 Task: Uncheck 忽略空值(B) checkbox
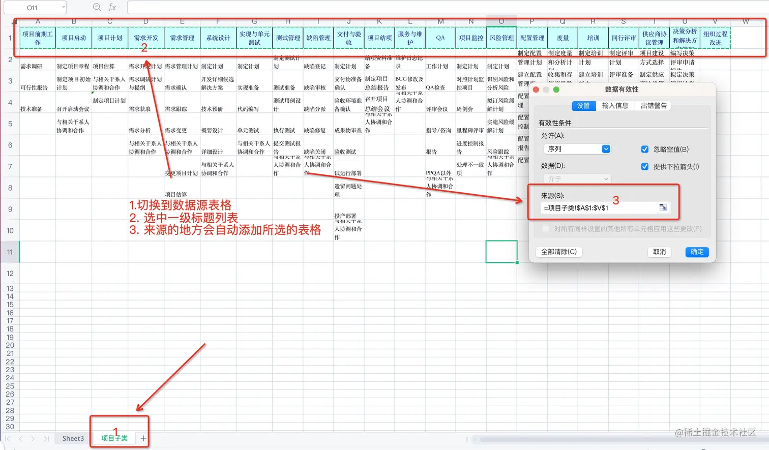point(644,149)
